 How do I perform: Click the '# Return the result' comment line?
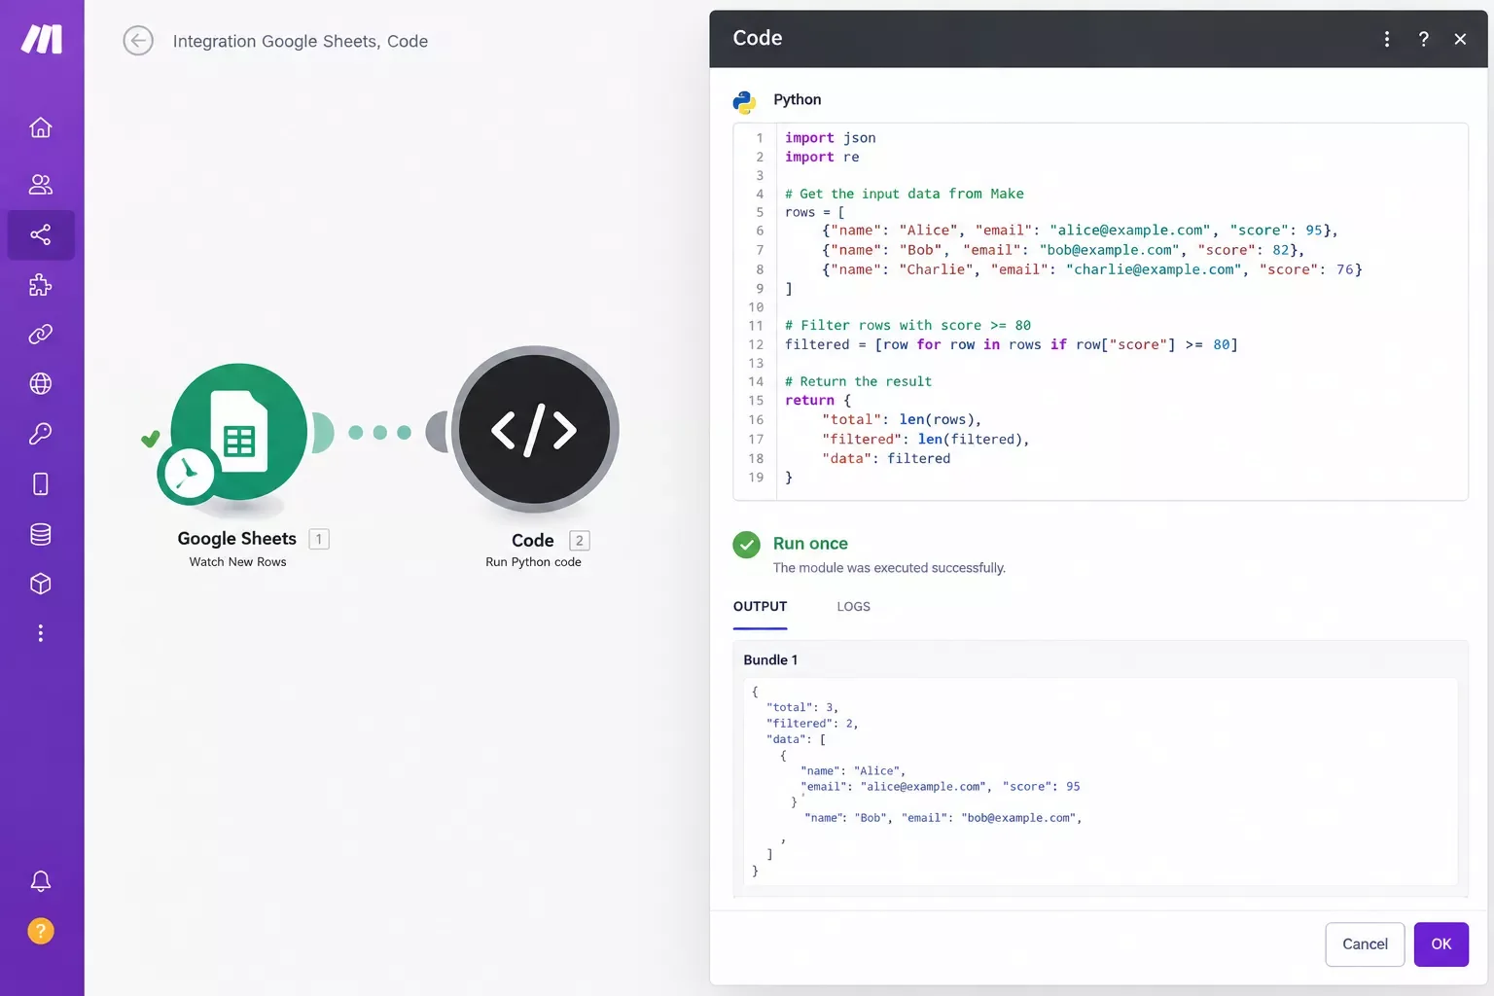(858, 381)
